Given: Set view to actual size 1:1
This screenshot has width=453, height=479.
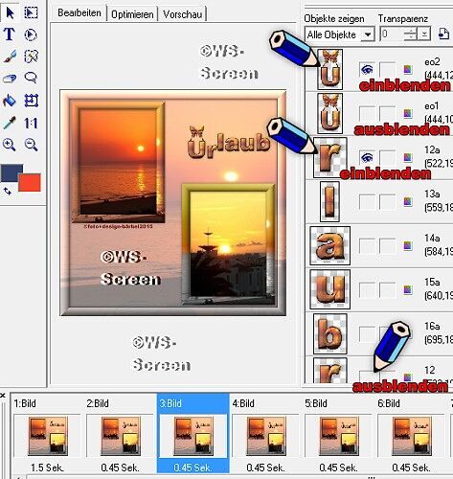Looking at the screenshot, I should pyautogui.click(x=31, y=123).
